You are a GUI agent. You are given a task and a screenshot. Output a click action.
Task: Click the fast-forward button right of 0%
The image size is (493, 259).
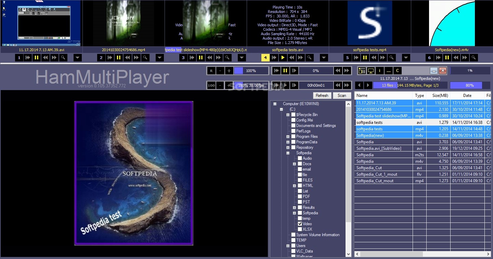point(347,71)
